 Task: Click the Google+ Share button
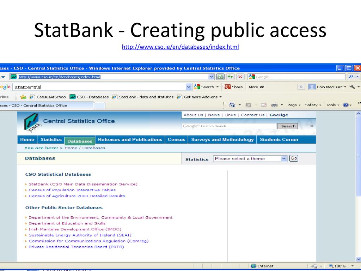234,87
